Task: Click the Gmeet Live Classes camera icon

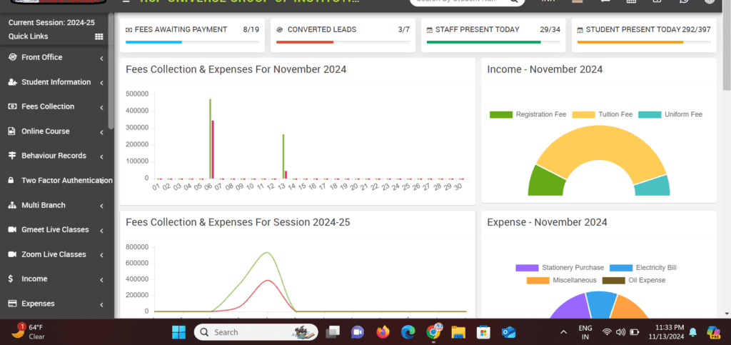Action: point(12,230)
